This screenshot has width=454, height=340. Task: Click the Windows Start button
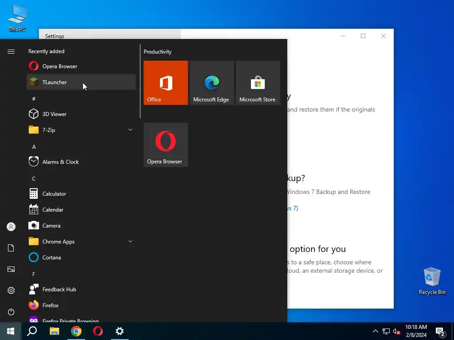click(11, 331)
